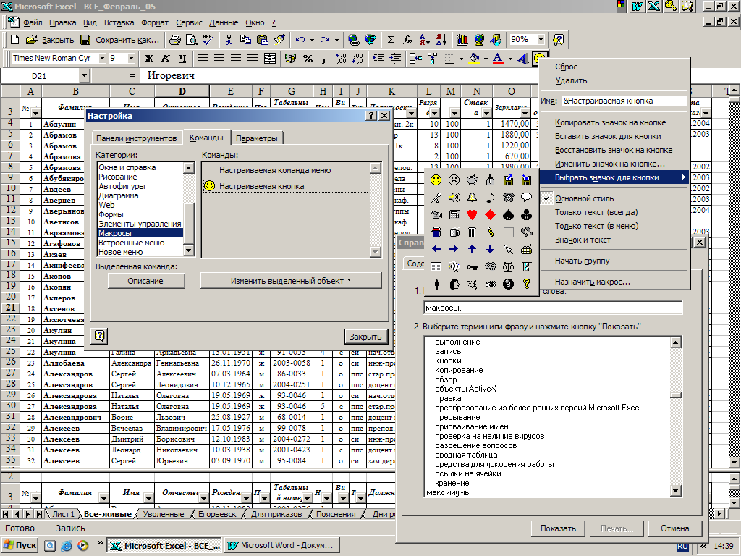Click the Print toolbar icon

175,40
